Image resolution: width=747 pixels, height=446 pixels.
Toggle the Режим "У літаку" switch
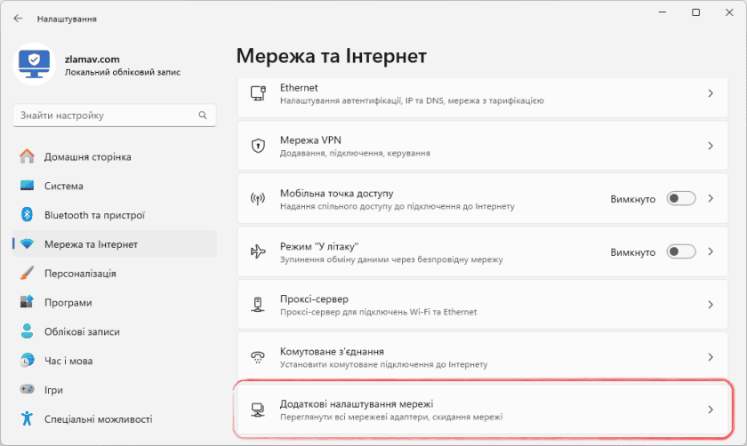point(681,251)
